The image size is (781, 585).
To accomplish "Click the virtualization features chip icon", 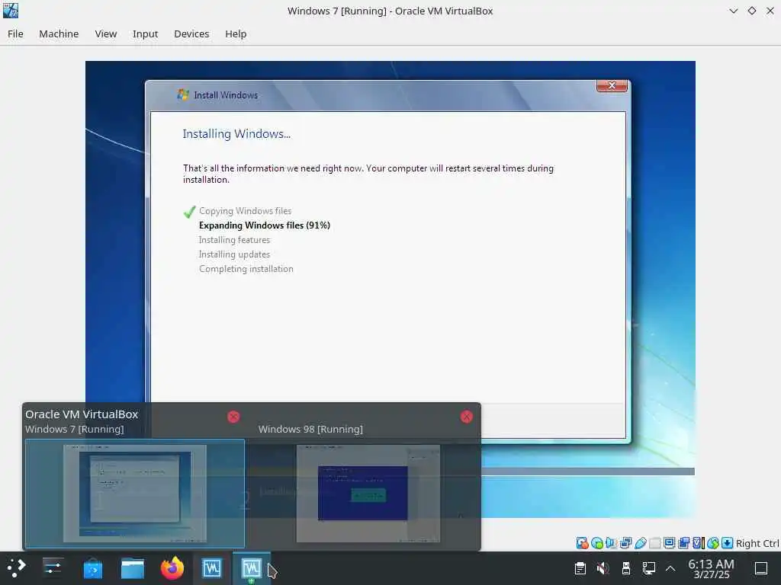I will point(699,543).
